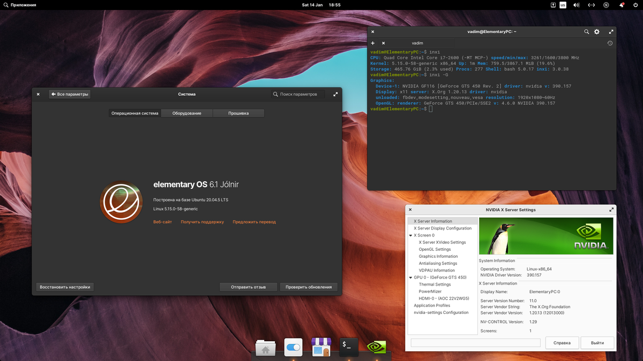Click Восстановить настройки button

coord(65,287)
